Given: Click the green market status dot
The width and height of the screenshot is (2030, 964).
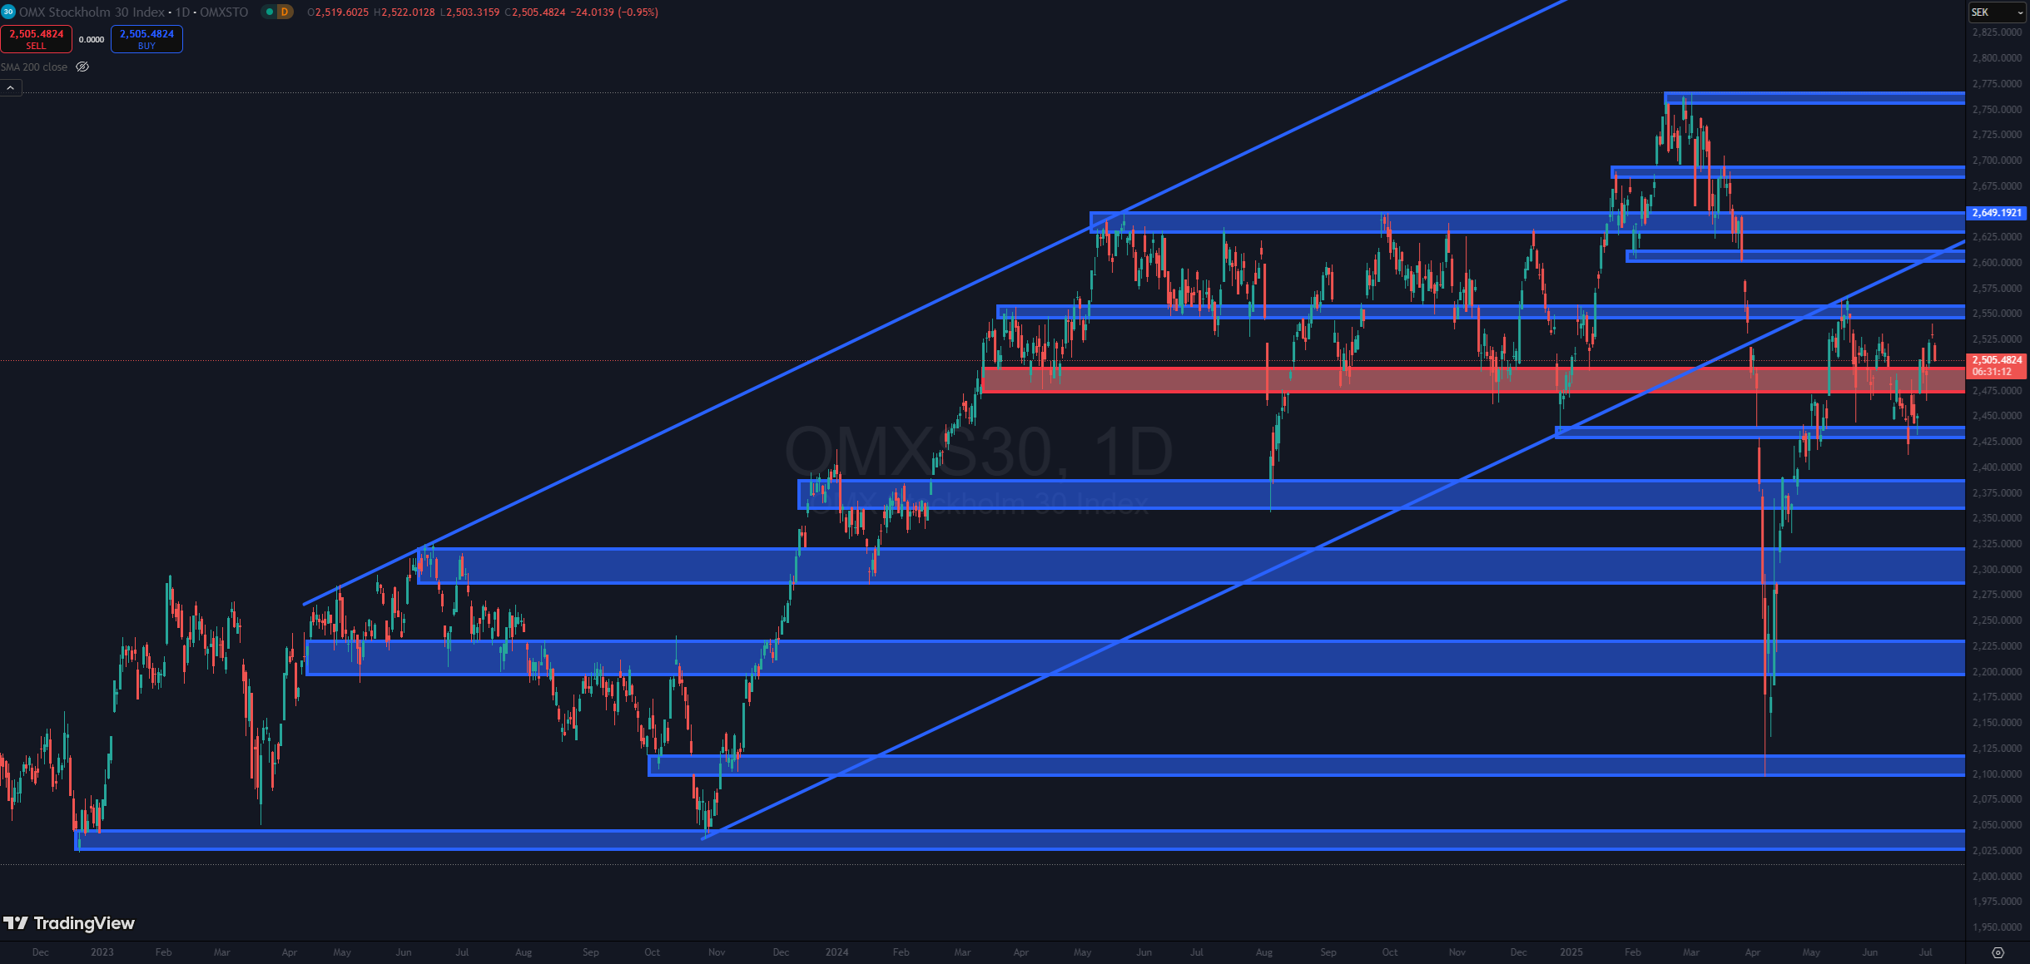Looking at the screenshot, I should pos(269,12).
